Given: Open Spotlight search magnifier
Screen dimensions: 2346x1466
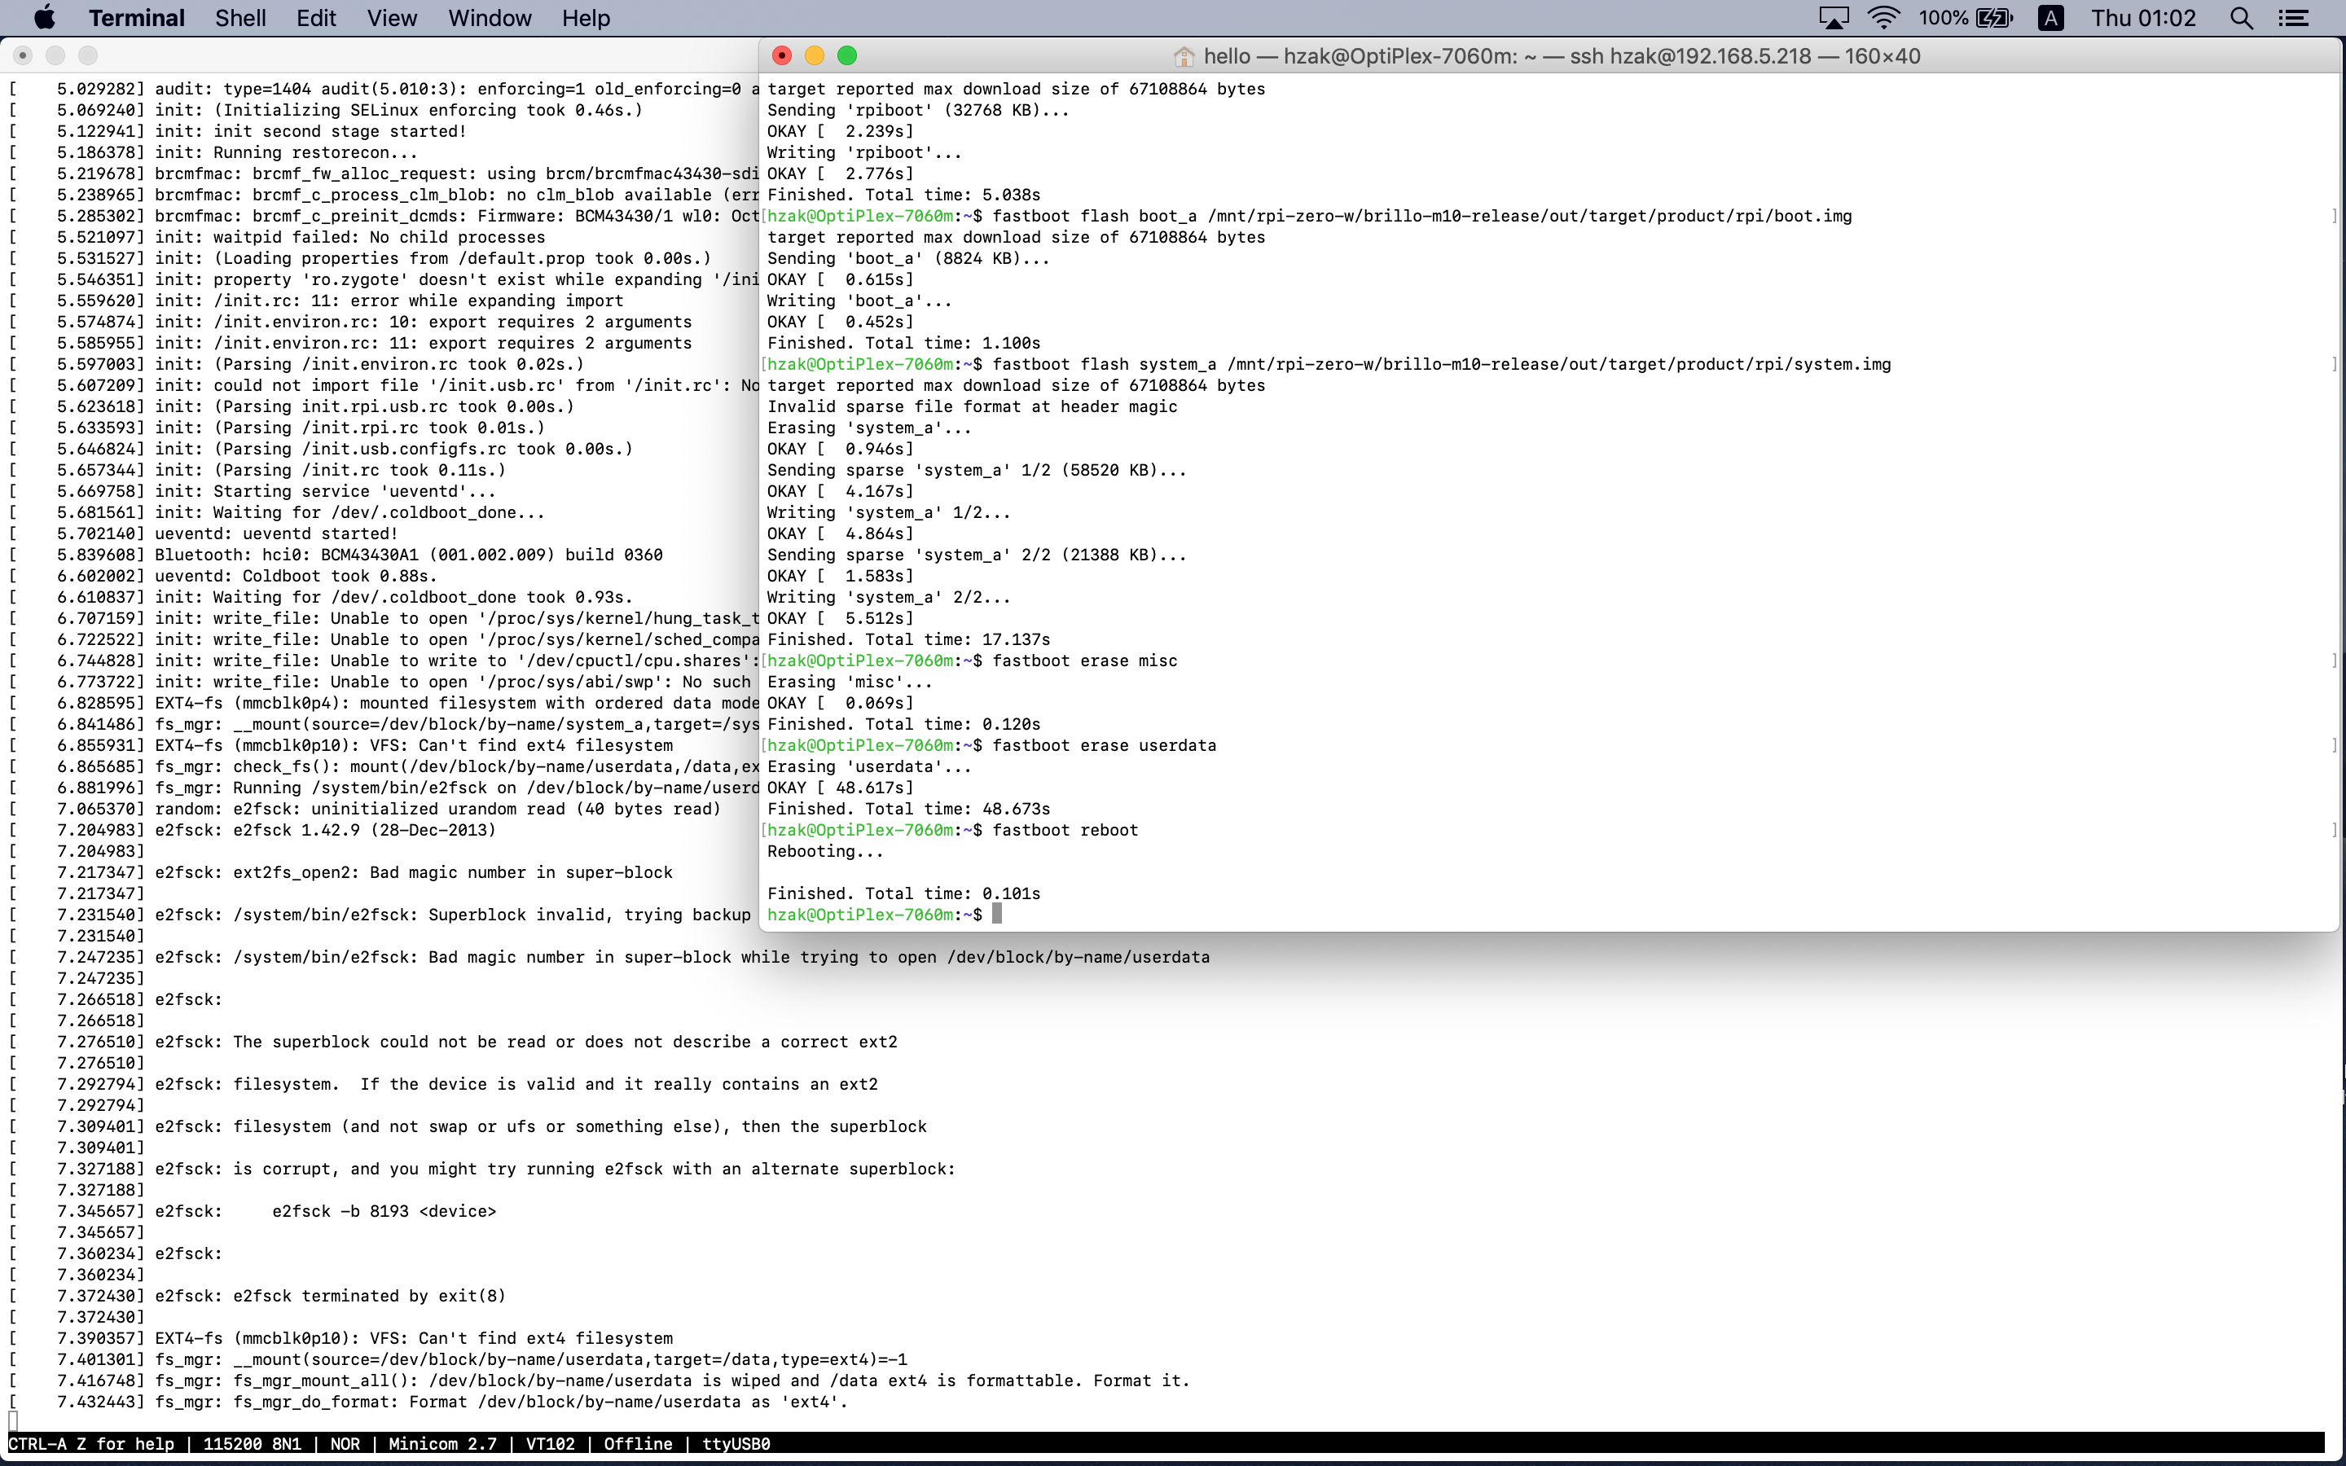Looking at the screenshot, I should pyautogui.click(x=2241, y=17).
